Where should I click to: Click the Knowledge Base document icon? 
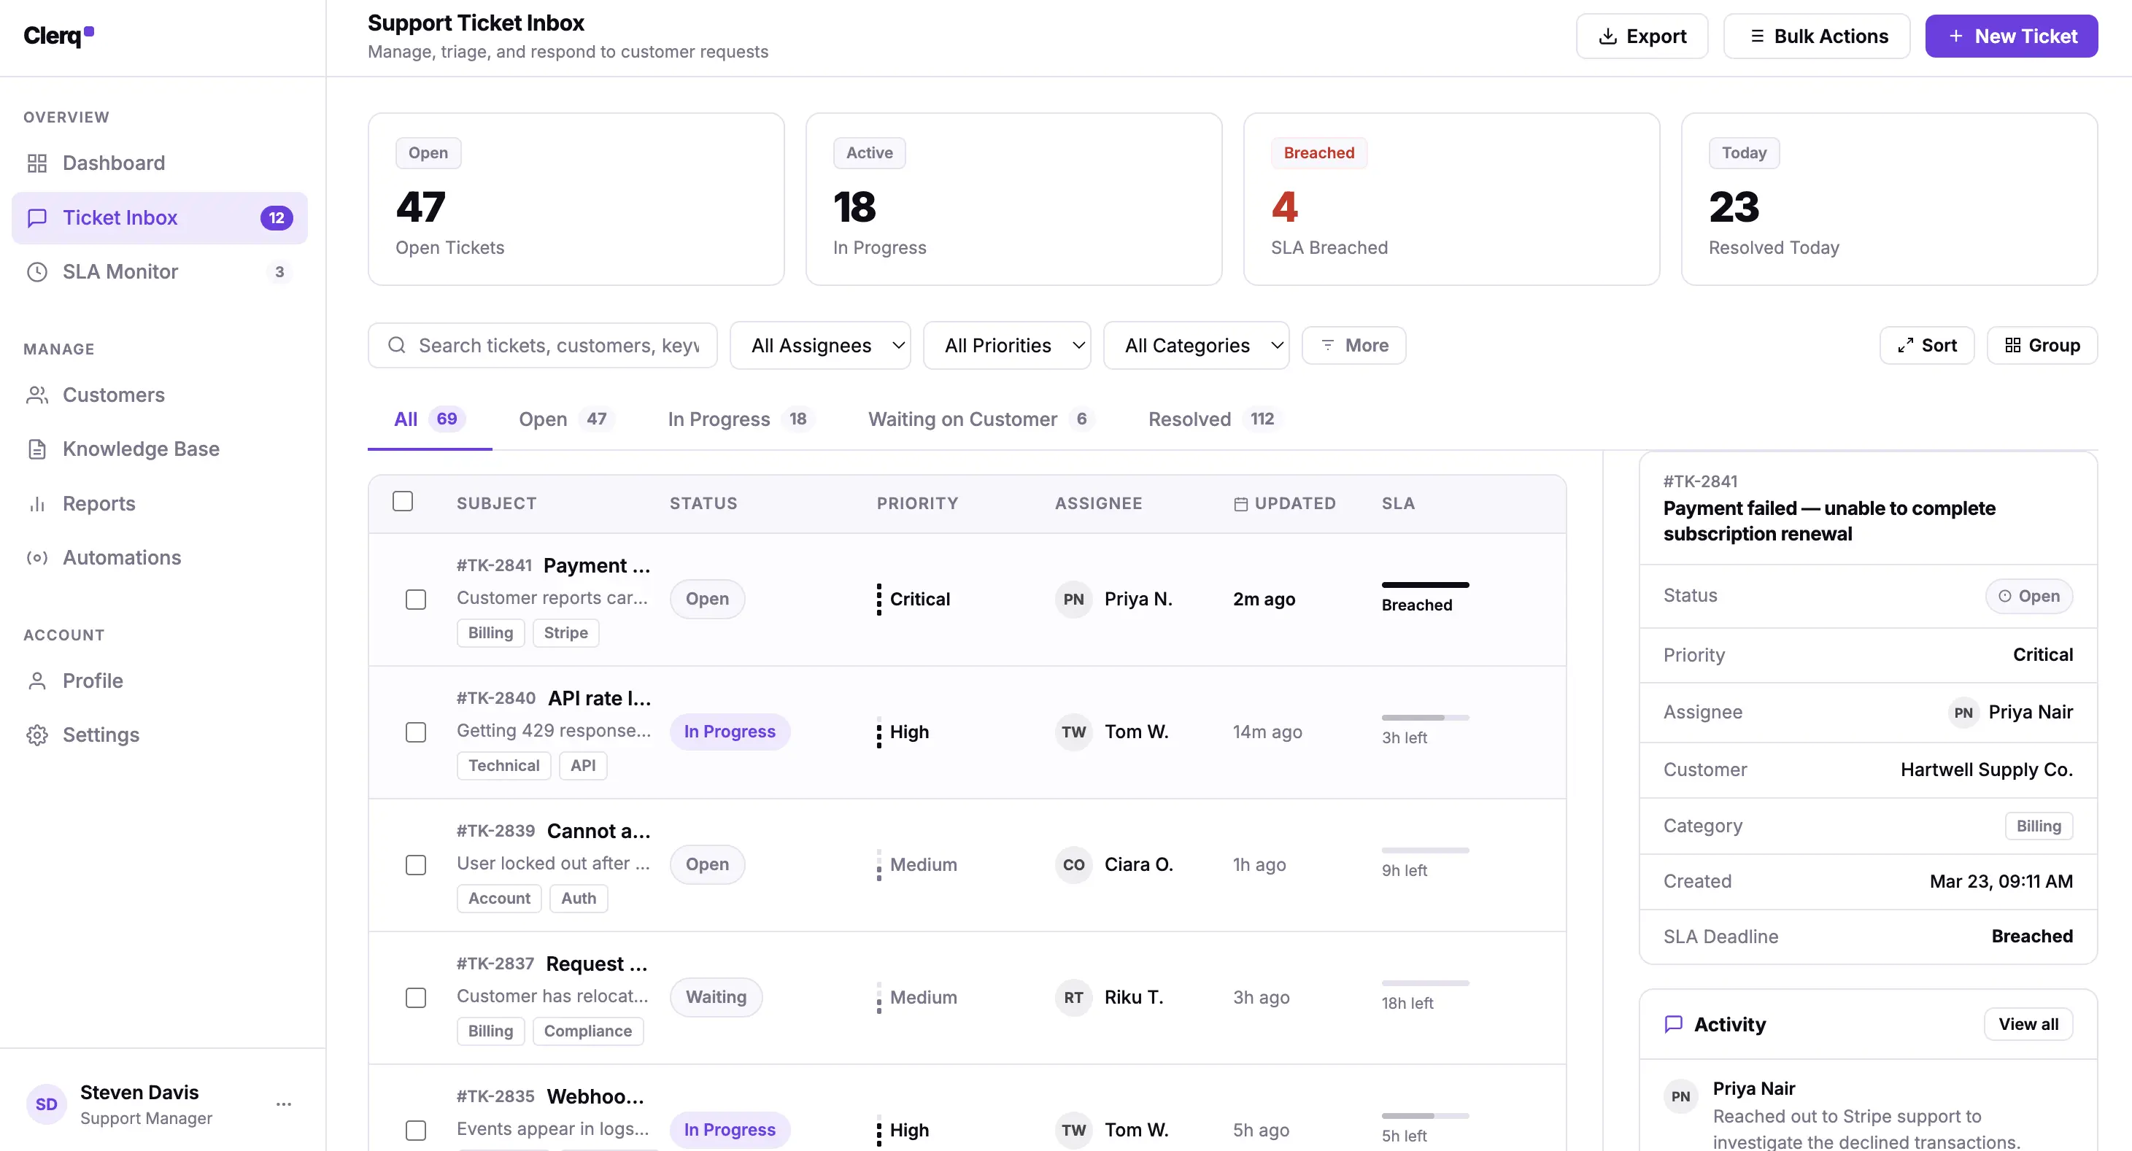[37, 449]
